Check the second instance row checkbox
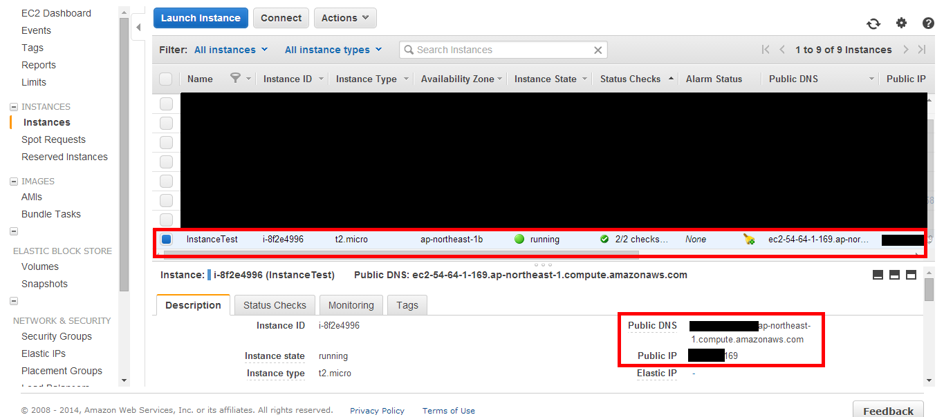 point(166,123)
